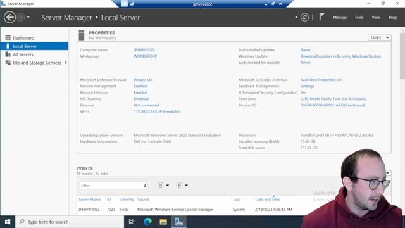Click Remote management Enabled link
This screenshot has height=228, width=405.
pyautogui.click(x=140, y=86)
